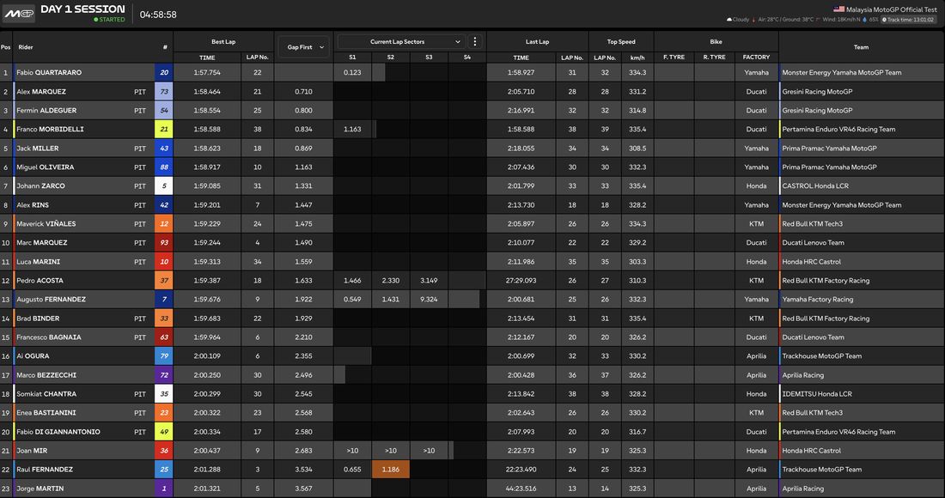This screenshot has height=498, width=945.
Task: Click Jorge Martin's number 1 badge
Action: 164,489
